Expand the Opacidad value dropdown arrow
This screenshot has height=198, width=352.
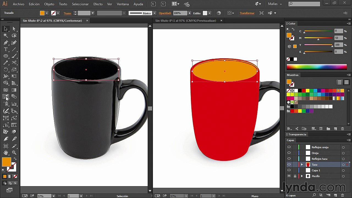click(x=189, y=13)
